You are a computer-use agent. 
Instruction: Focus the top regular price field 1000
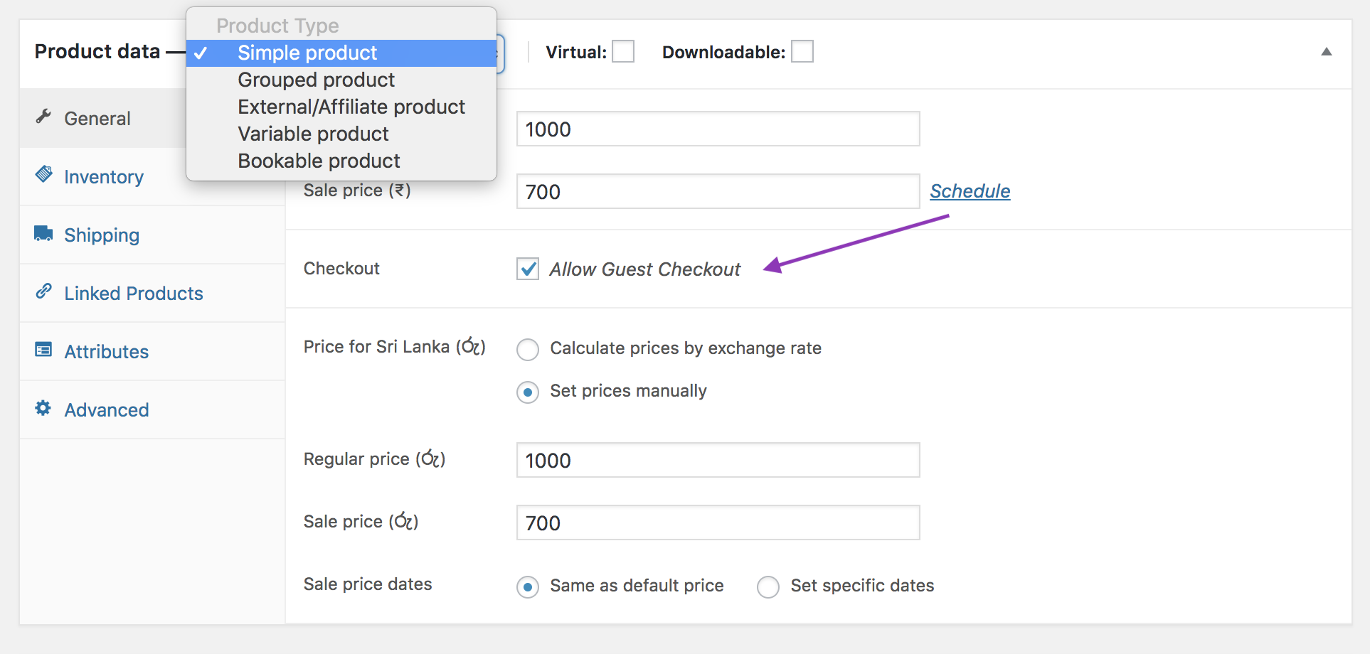coord(718,129)
